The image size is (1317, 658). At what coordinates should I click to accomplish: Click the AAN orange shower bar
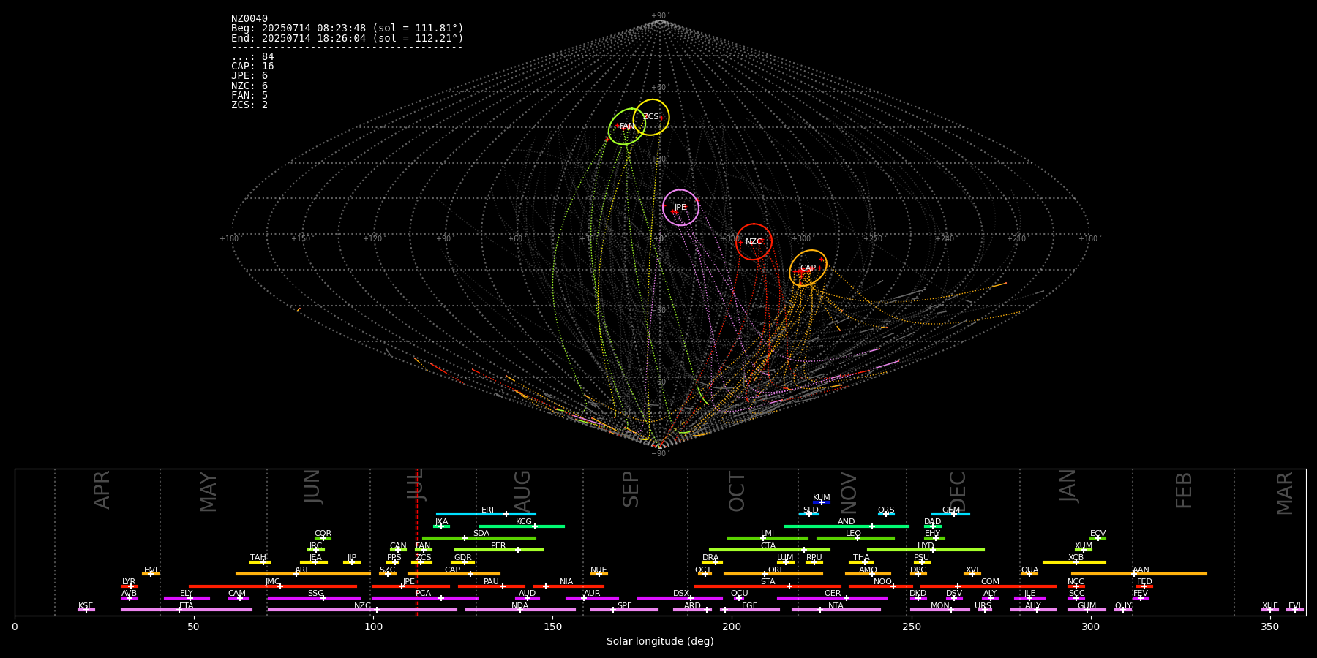1139,574
